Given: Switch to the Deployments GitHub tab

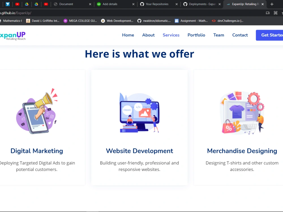Looking at the screenshot, I should (202, 4).
